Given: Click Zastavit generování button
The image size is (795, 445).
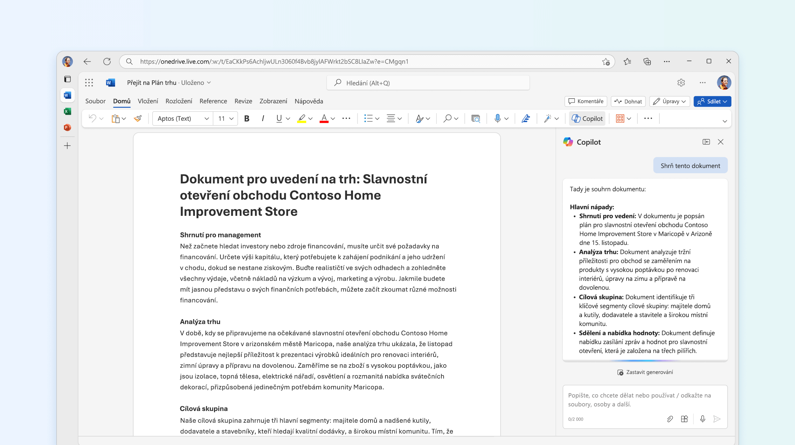Looking at the screenshot, I should pyautogui.click(x=645, y=372).
